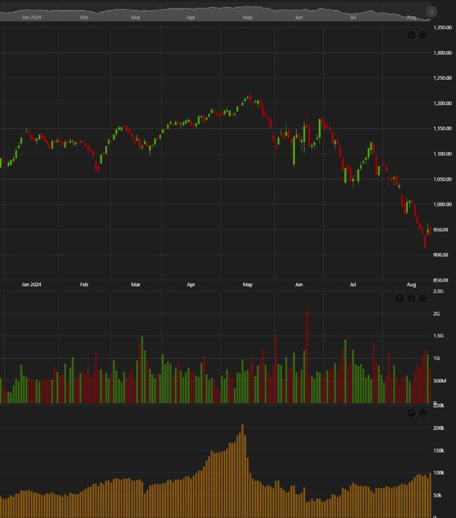The height and width of the screenshot is (518, 456).
Task: Click the May label in top navigator
Action: (x=247, y=17)
